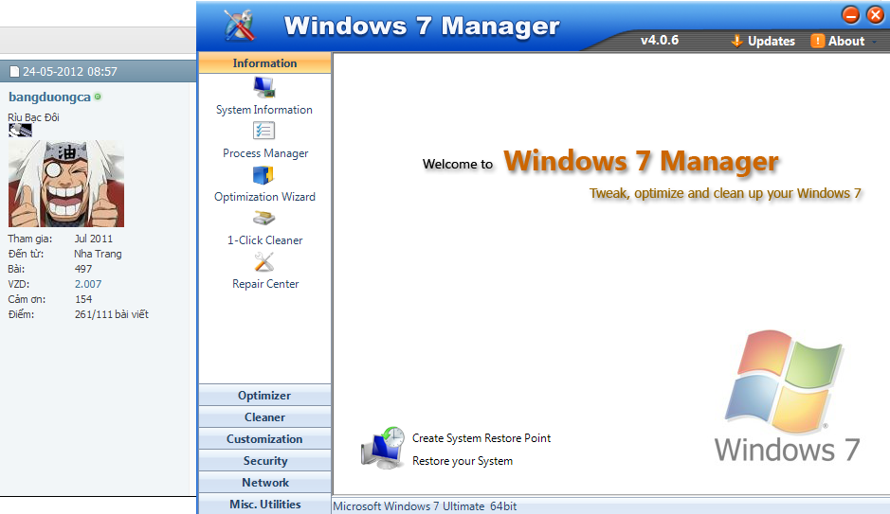890x514 pixels.
Task: Switch to the Network category
Action: (264, 483)
